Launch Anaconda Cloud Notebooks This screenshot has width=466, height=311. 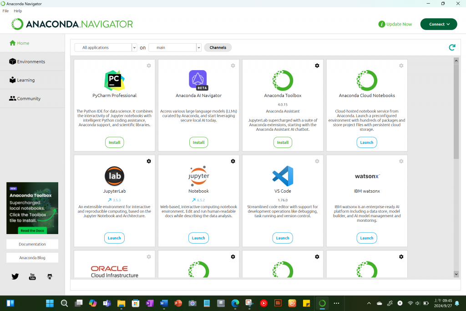(x=367, y=143)
